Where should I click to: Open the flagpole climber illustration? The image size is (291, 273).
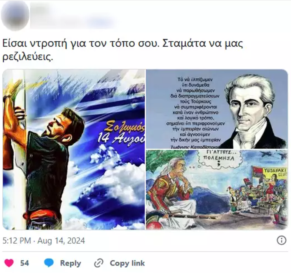click(x=74, y=150)
